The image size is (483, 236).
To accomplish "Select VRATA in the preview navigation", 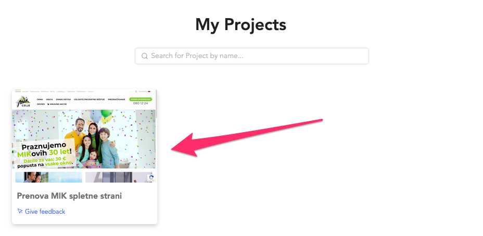I will (49, 99).
